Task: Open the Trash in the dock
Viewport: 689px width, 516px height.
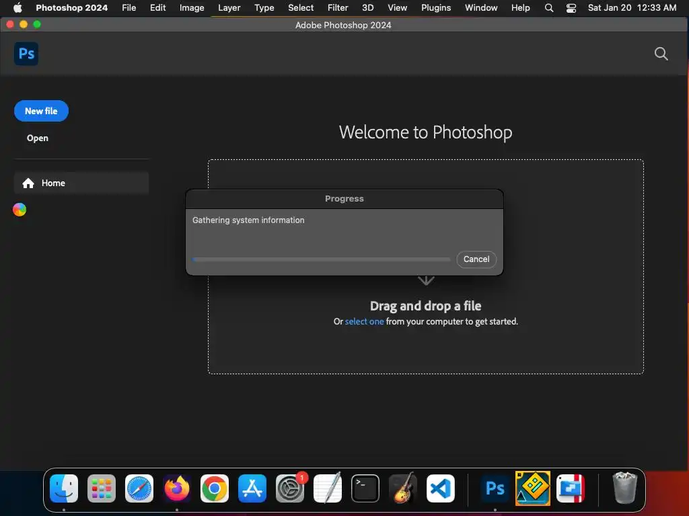Action: pyautogui.click(x=624, y=488)
